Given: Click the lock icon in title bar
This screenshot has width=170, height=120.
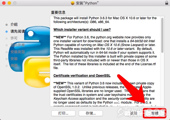Looking at the screenshot, I should [167, 3].
